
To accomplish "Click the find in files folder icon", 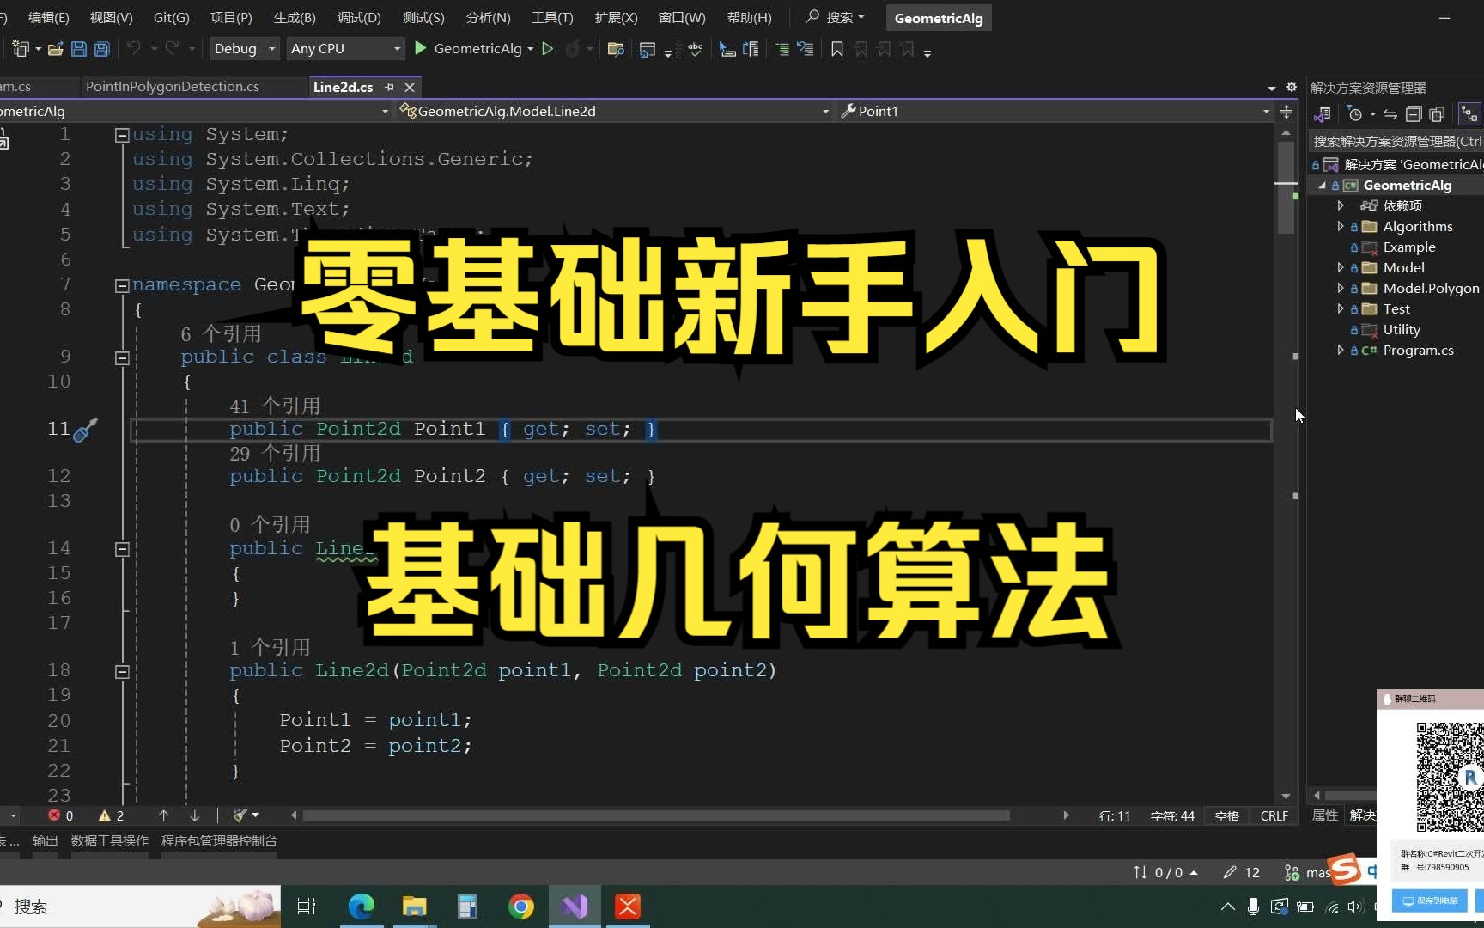I will 616,49.
